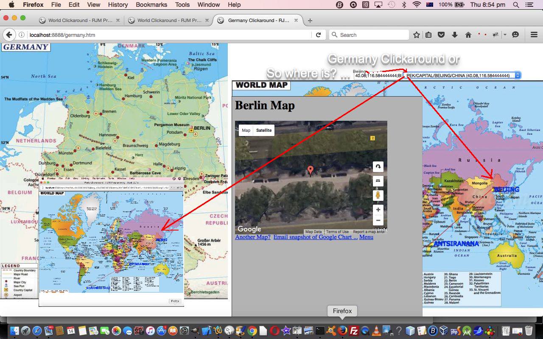The width and height of the screenshot is (543, 339).
Task: Open the Edit menu
Action: point(74,5)
